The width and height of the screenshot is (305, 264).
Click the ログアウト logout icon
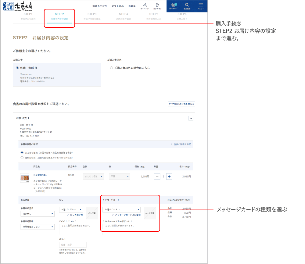click(x=157, y=6)
